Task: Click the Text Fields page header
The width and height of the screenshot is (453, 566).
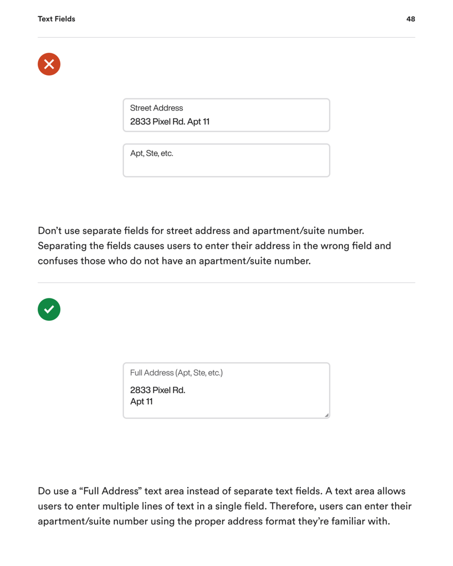Action: pyautogui.click(x=56, y=19)
